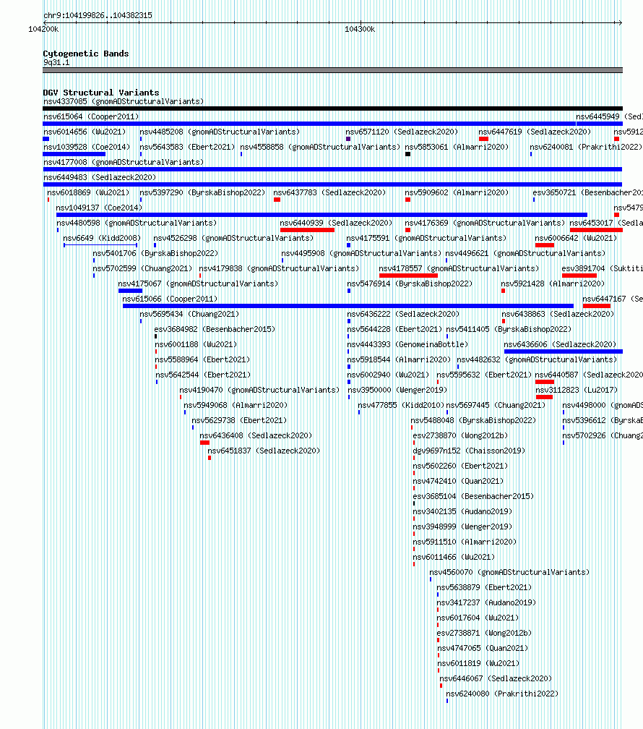Open nsv6447619 (Sedlazeck2020) label
This screenshot has width=643, height=729.
(535, 132)
